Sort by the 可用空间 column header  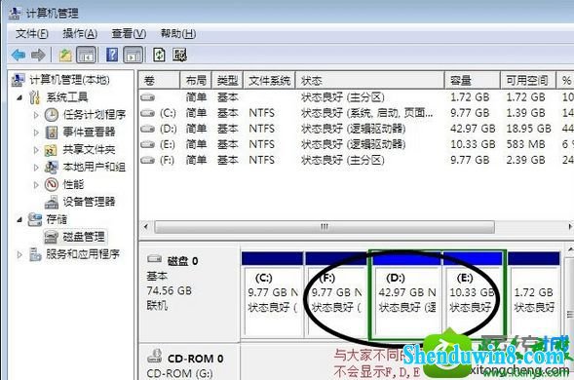[527, 80]
